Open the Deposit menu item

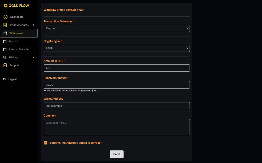[14, 42]
